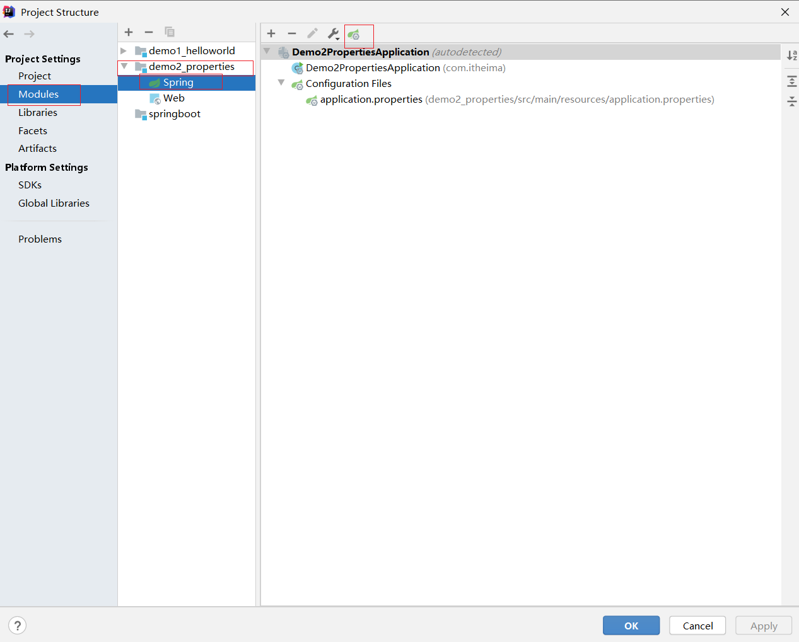The image size is (799, 642).
Task: Select SDKs under Platform Settings
Action: coord(30,185)
